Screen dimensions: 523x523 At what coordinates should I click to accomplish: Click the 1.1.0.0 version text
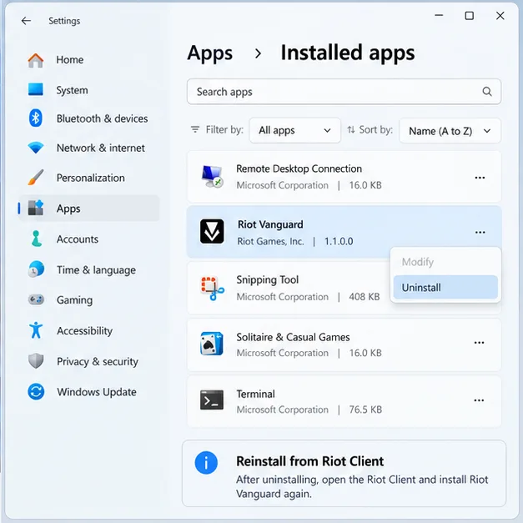[339, 241]
